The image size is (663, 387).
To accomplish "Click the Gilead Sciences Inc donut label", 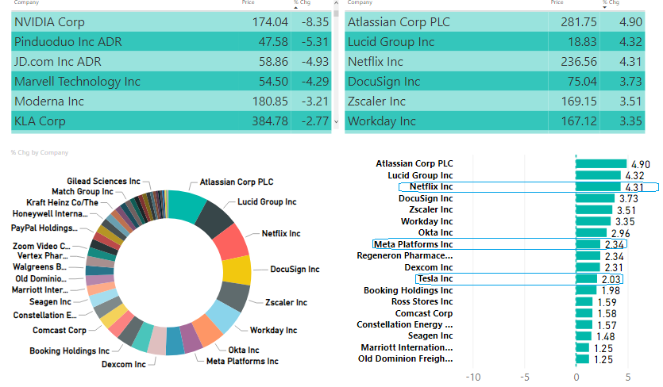I will click(103, 182).
